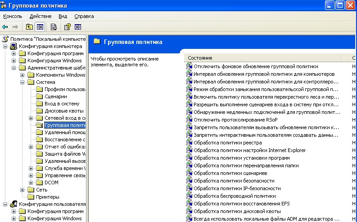357x222 pixels.
Task: Open Help via the question mark toolbar icon
Action: coord(68,27)
